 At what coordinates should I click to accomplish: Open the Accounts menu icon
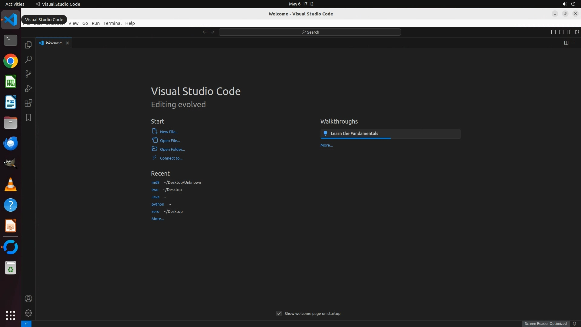point(28,299)
